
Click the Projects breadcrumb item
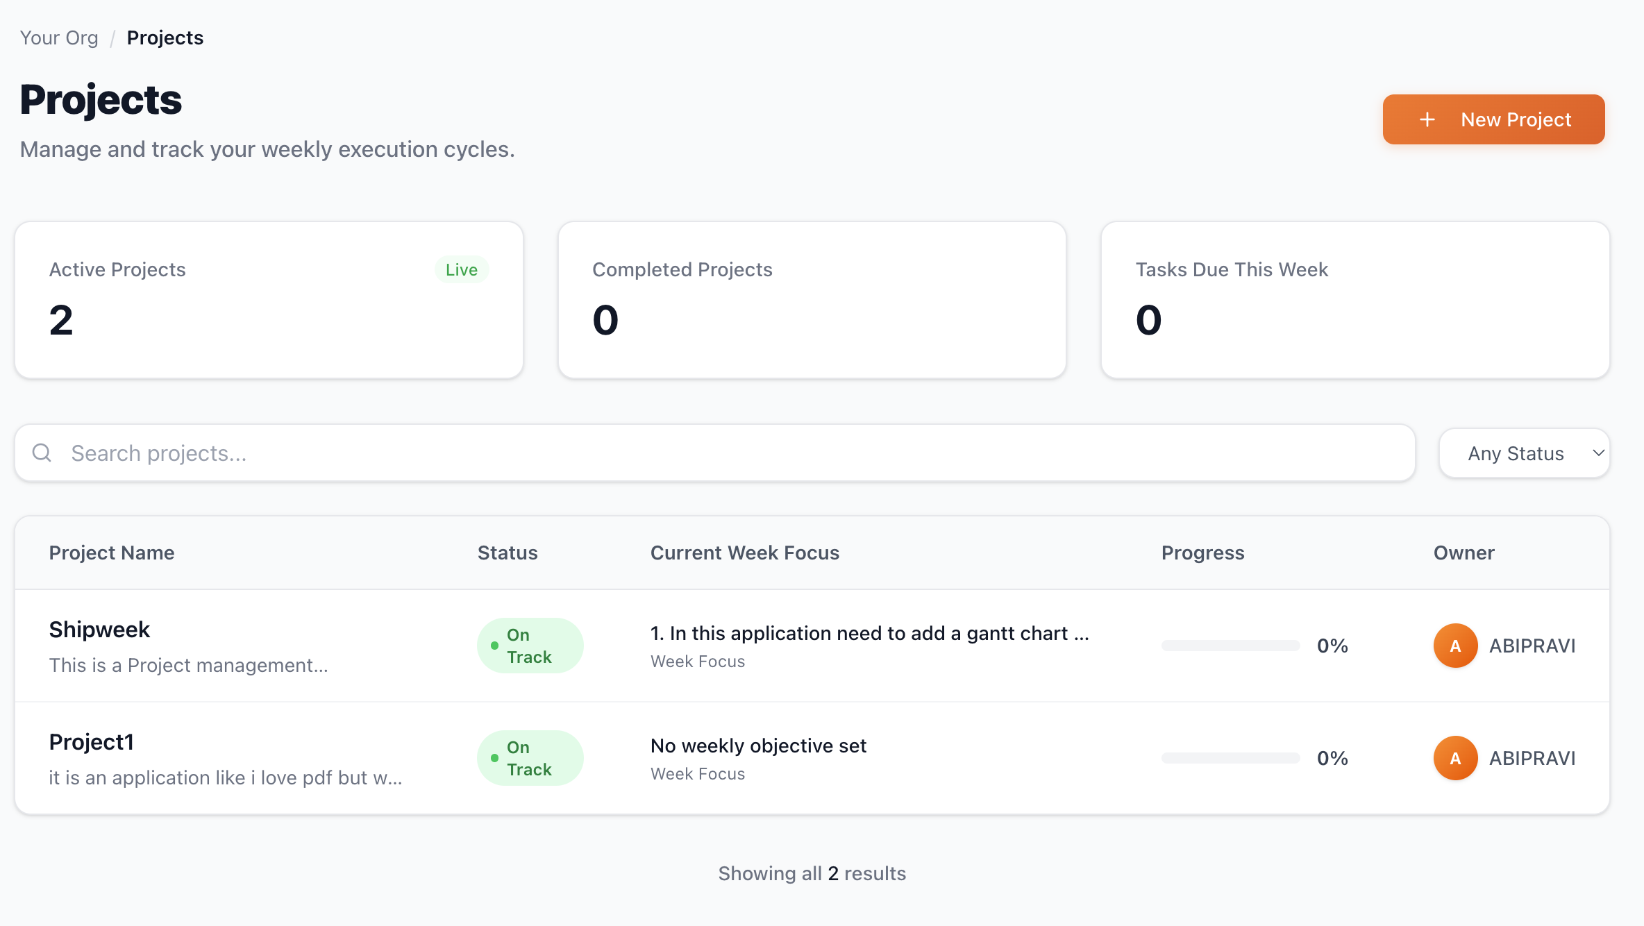[165, 37]
